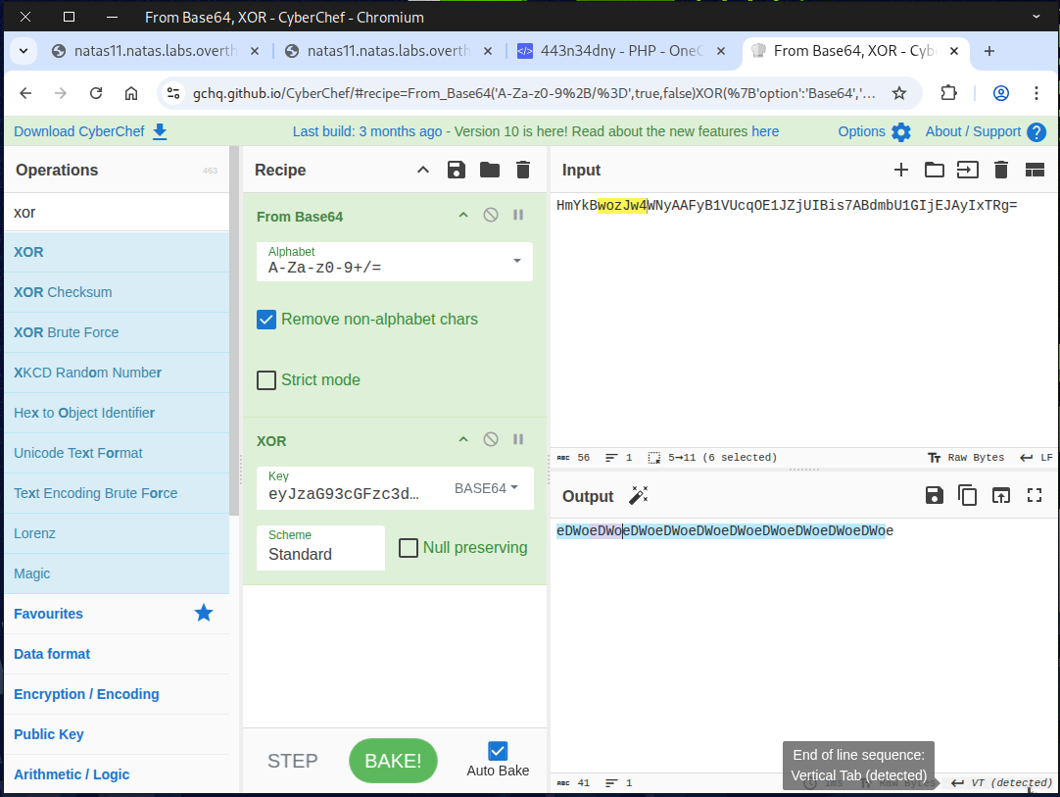The width and height of the screenshot is (1060, 797).
Task: Open the BASE64 key format dropdown
Action: [486, 488]
